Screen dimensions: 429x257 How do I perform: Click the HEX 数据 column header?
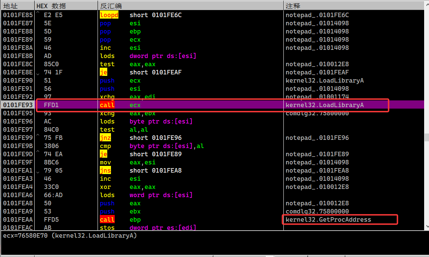(x=51, y=6)
